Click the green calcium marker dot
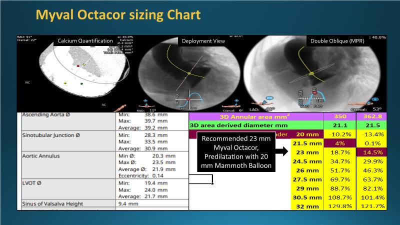 (x=81, y=84)
